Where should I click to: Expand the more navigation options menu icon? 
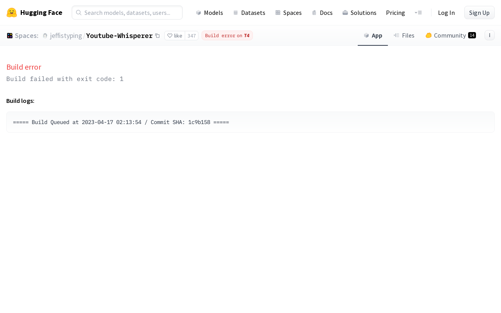(418, 13)
